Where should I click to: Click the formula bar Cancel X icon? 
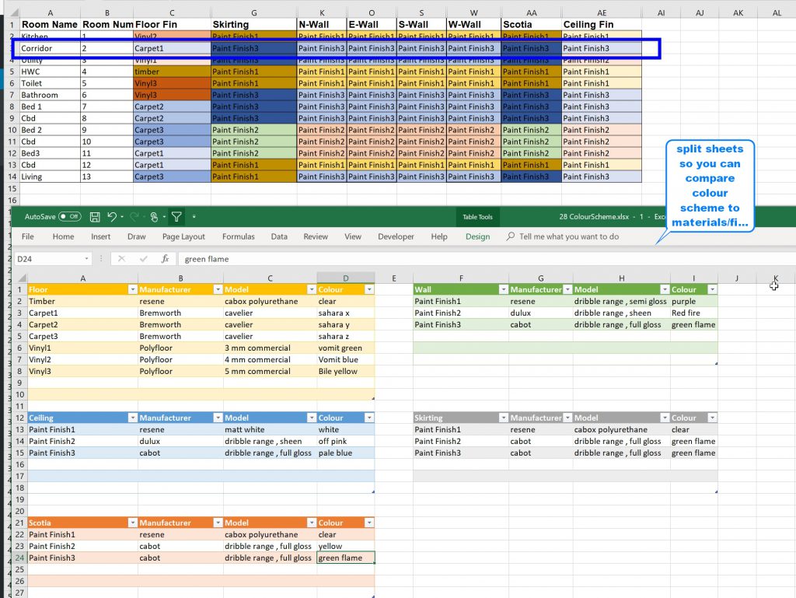pos(122,259)
